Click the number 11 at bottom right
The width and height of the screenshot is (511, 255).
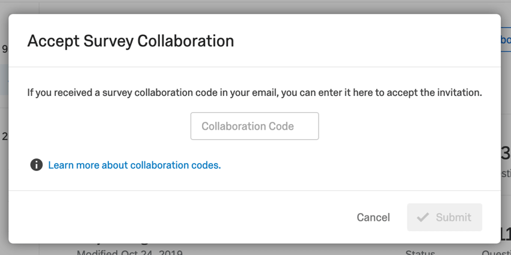tap(505, 234)
